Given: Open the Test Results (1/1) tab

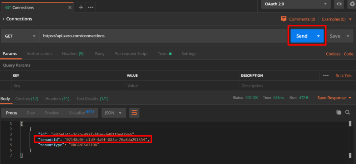Looking at the screenshot, I should click(92, 99).
